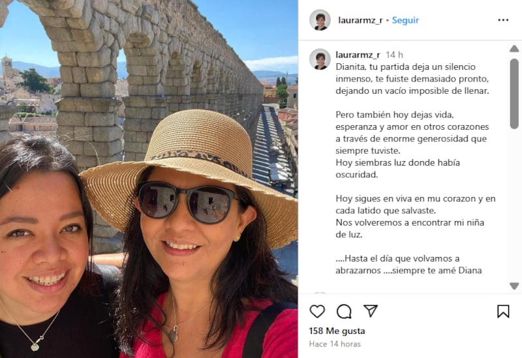This screenshot has width=522, height=358.
Task: Follow the account via Seguir
Action: click(405, 20)
